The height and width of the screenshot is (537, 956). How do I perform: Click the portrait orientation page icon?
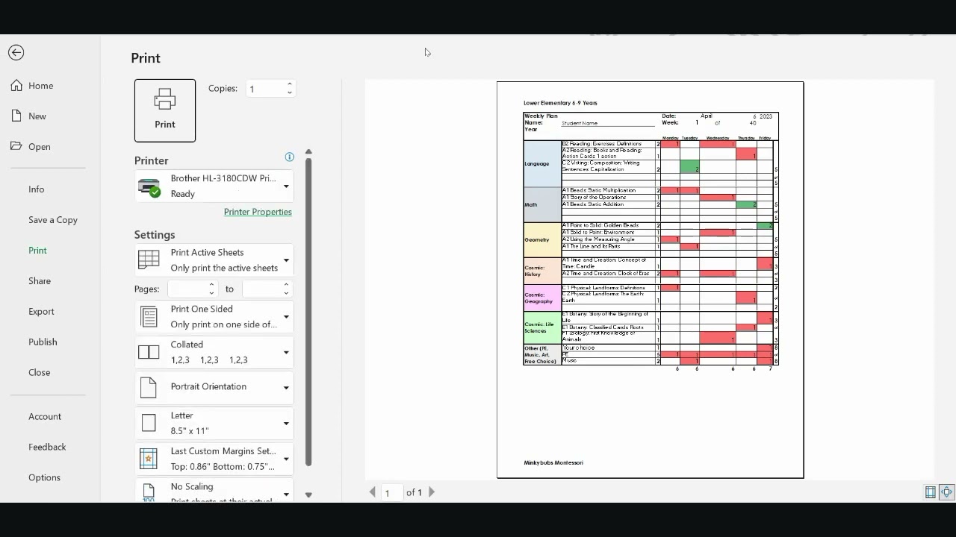[149, 388]
